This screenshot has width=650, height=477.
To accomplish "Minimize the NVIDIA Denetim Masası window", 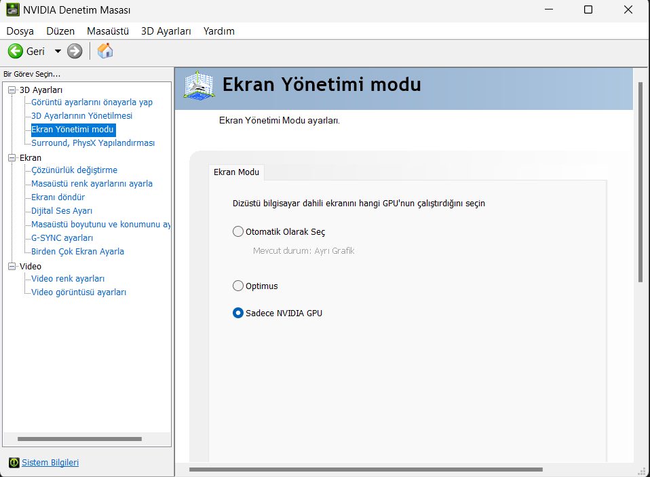I will tap(549, 9).
